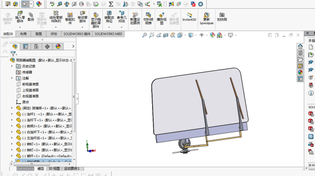Toggle the hide/show items eye icon
The height and width of the screenshot is (176, 315).
pos(201,35)
